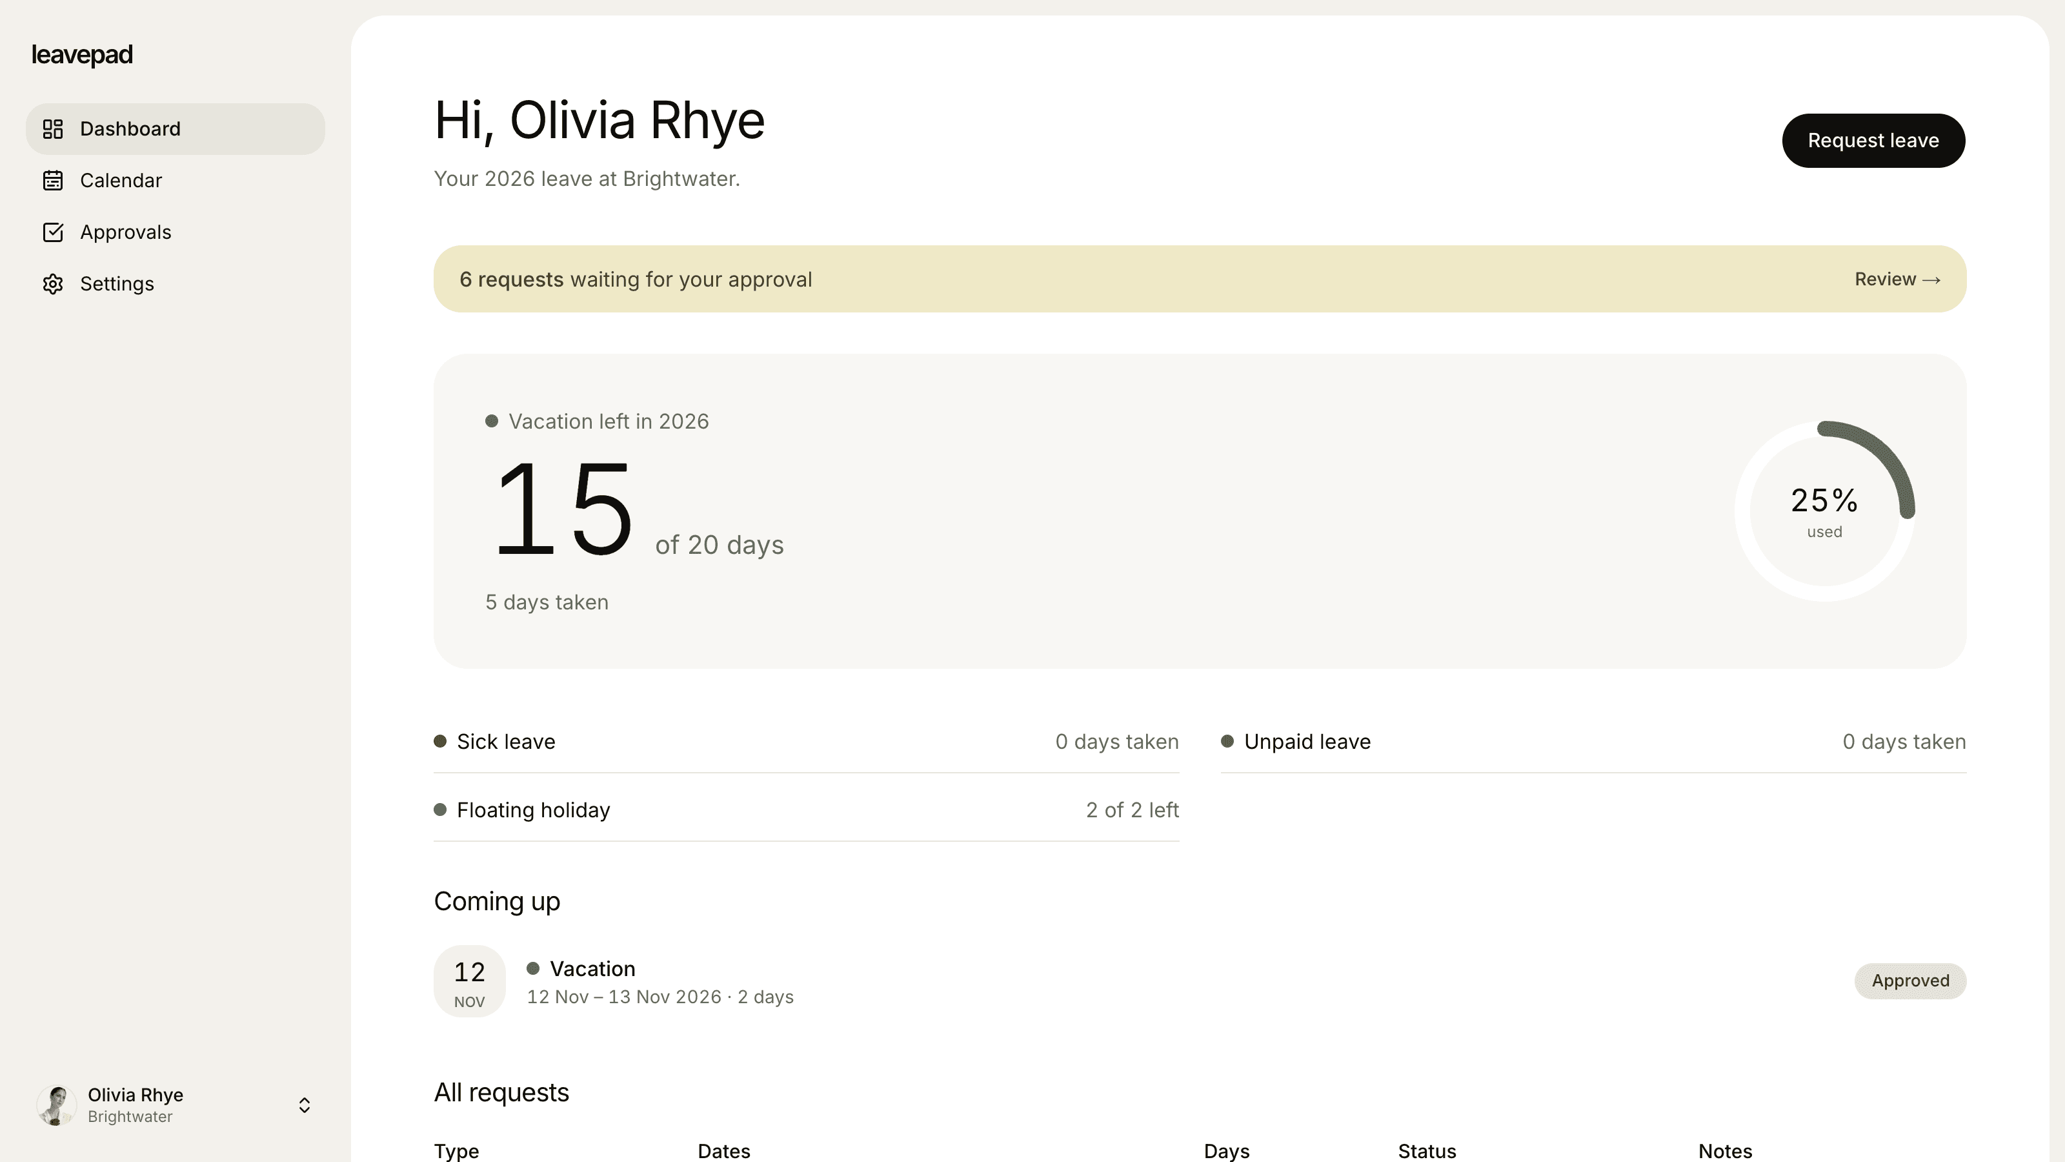This screenshot has height=1162, width=2065.
Task: Expand the account switcher chevron
Action: tap(305, 1105)
